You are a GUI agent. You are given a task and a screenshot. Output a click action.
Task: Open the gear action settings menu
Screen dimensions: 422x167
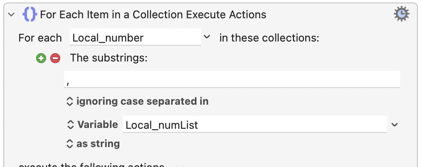tap(402, 14)
